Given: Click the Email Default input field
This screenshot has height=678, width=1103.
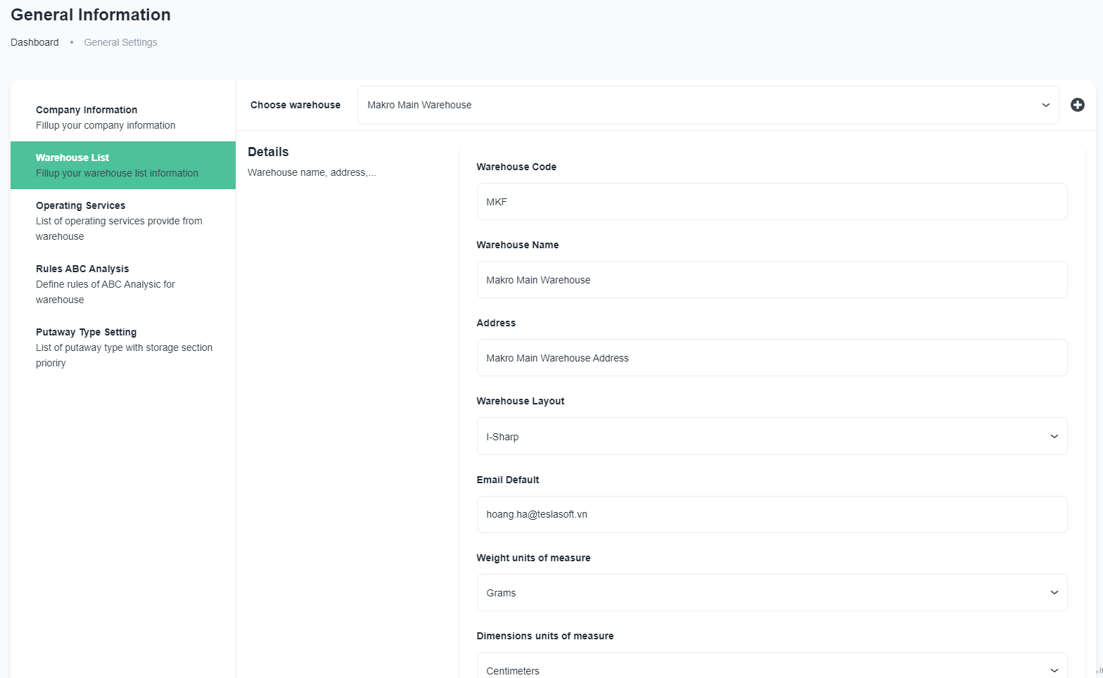Looking at the screenshot, I should [x=771, y=515].
